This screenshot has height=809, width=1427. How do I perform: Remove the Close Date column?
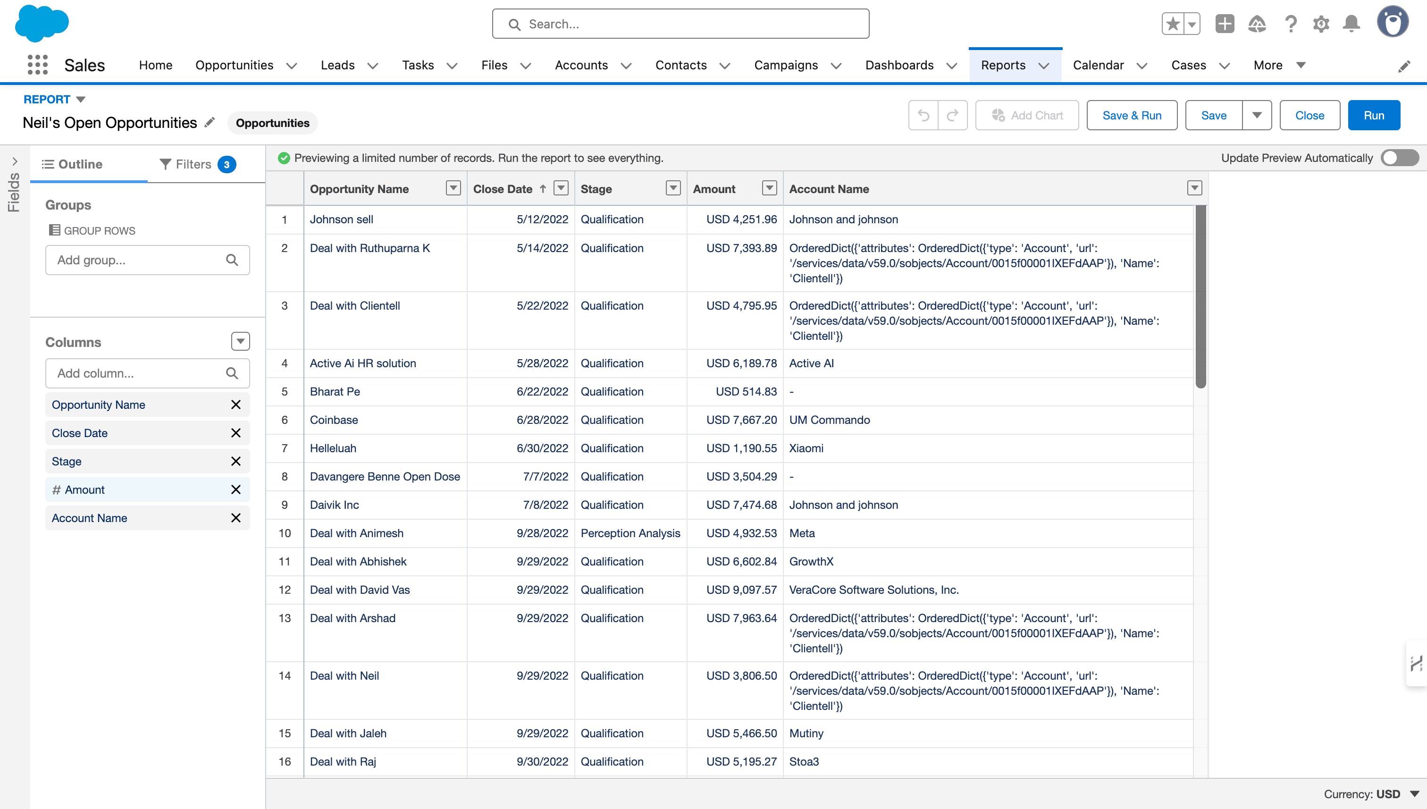(235, 433)
